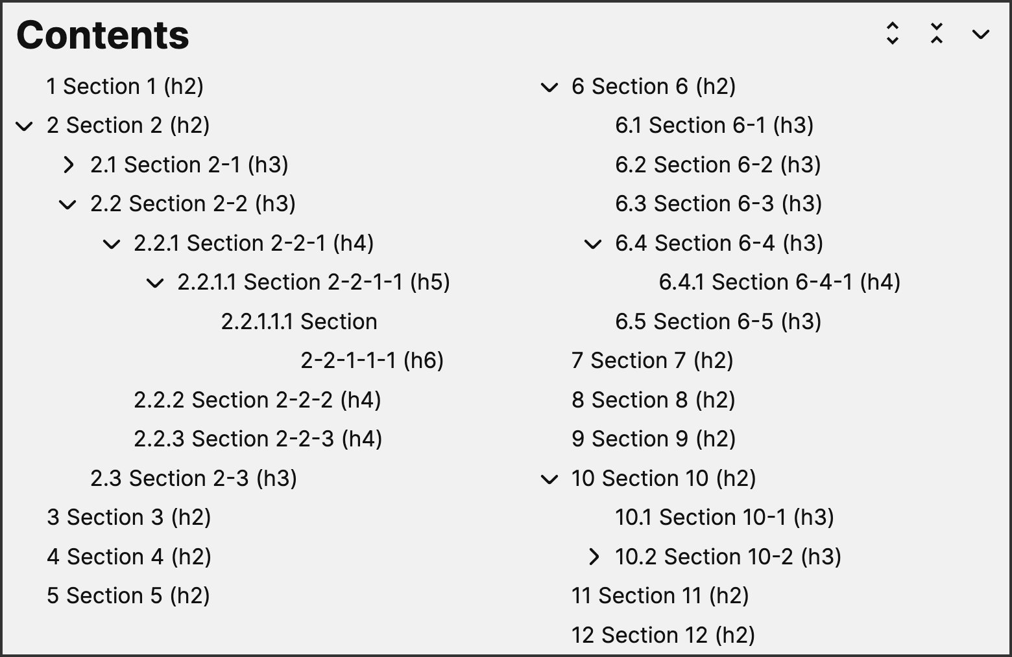Open Section 6-2

point(717,165)
